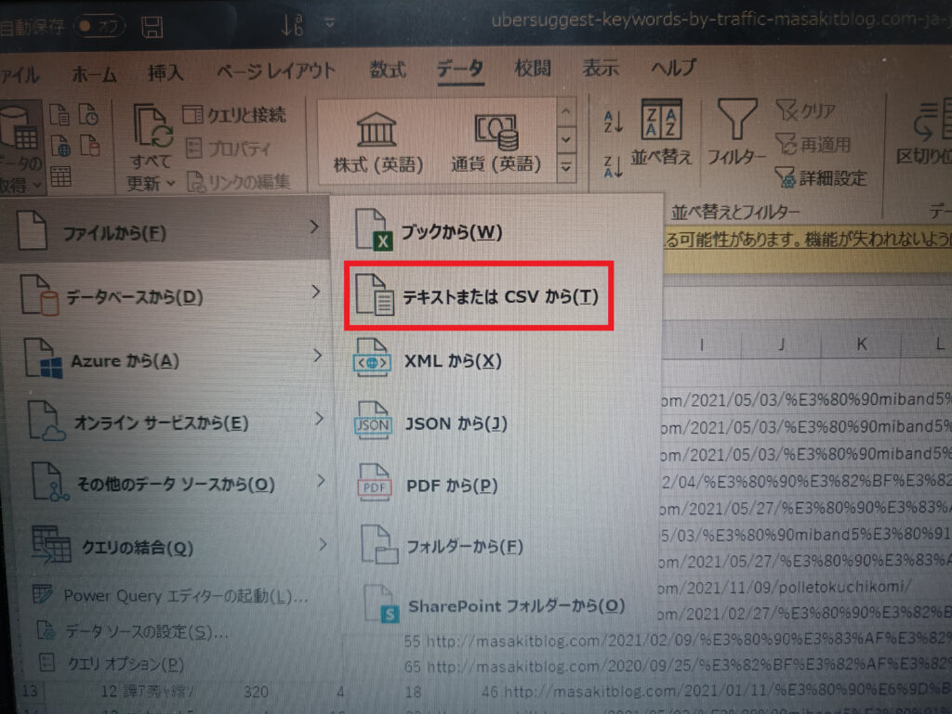Open データ ソースの設定(S)
Image resolution: width=952 pixels, height=714 pixels.
134,631
